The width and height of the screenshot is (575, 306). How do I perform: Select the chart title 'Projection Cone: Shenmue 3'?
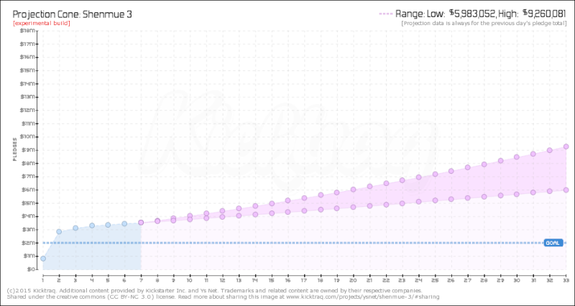click(x=73, y=14)
